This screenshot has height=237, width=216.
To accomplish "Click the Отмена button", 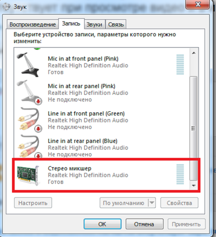I will coord(144,224).
